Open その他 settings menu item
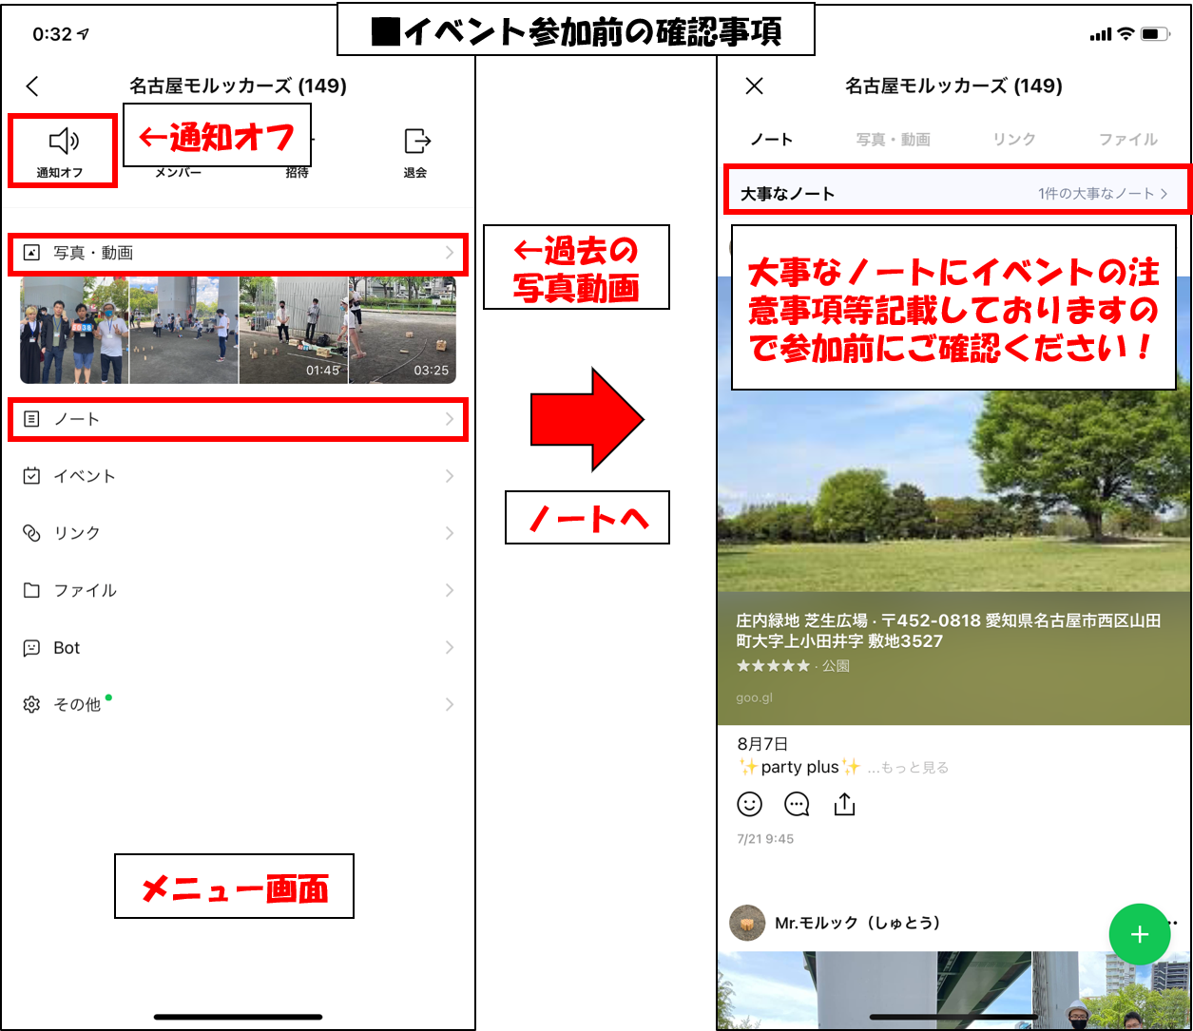Image resolution: width=1193 pixels, height=1031 pixels. (238, 705)
